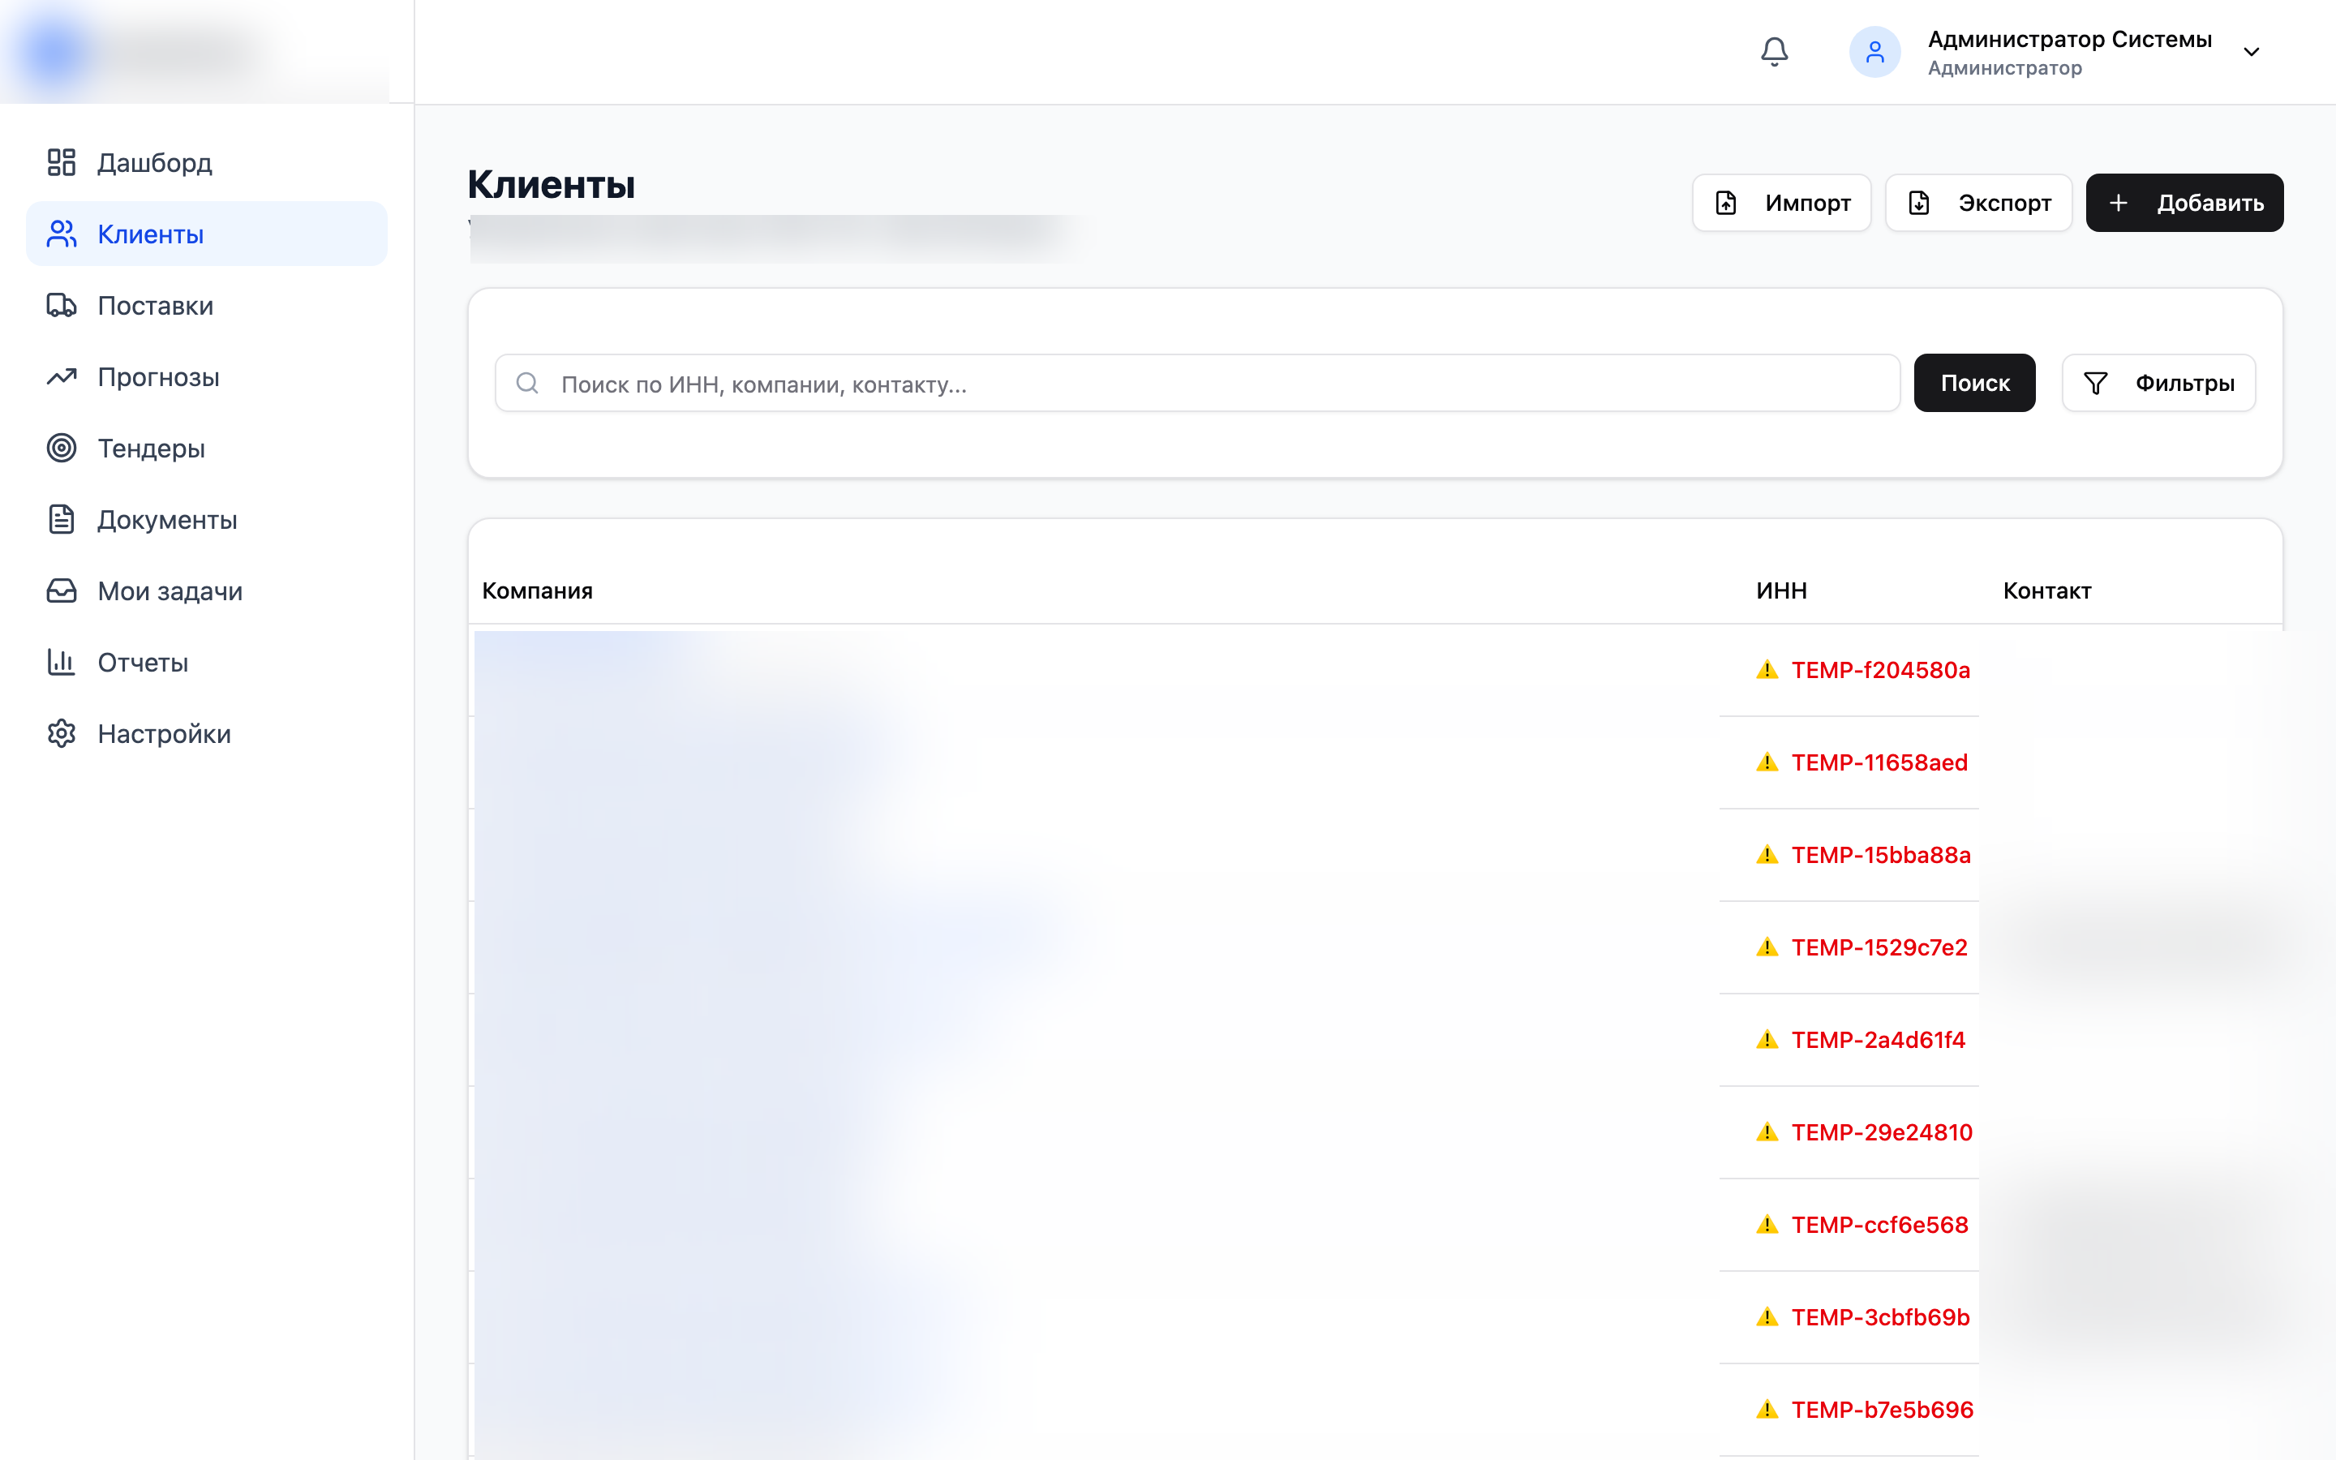Click warning icon beside TEMP-2a4d61f4
This screenshot has height=1460, width=2336.
pyautogui.click(x=1767, y=1040)
